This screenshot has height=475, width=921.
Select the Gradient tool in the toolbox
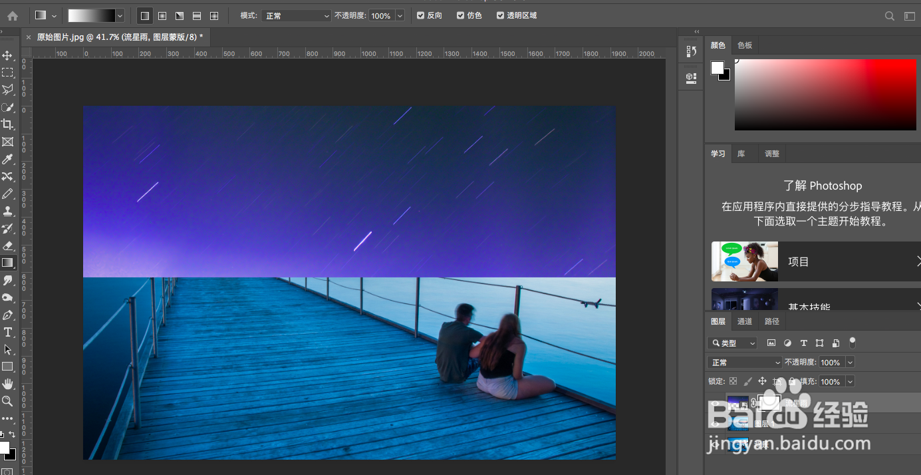(8, 263)
